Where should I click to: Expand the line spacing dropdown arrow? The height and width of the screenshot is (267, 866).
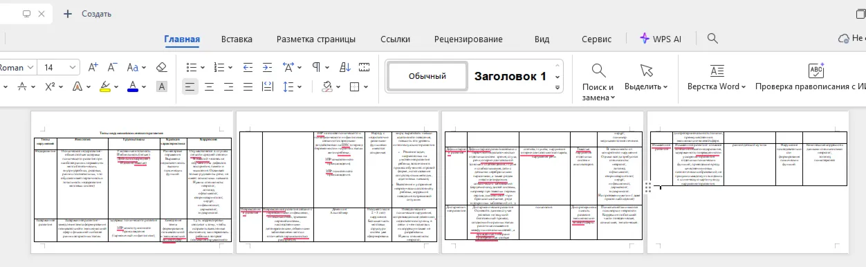pyautogui.click(x=300, y=86)
